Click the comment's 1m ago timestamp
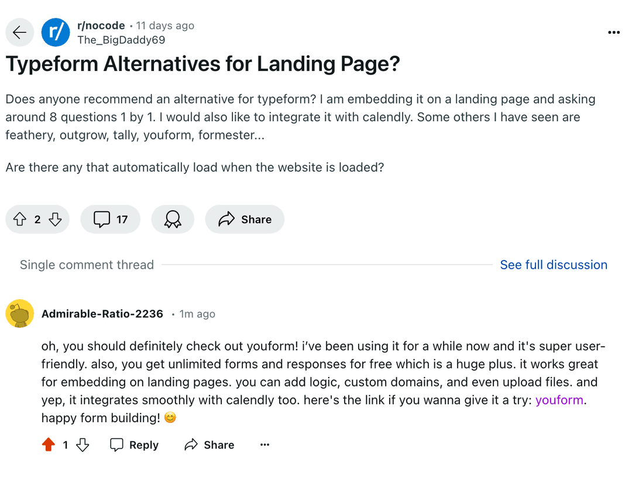This screenshot has width=632, height=486. pos(197,314)
